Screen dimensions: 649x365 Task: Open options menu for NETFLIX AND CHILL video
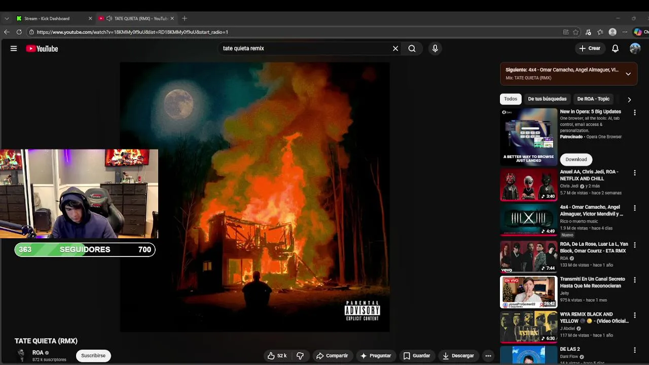tap(634, 173)
